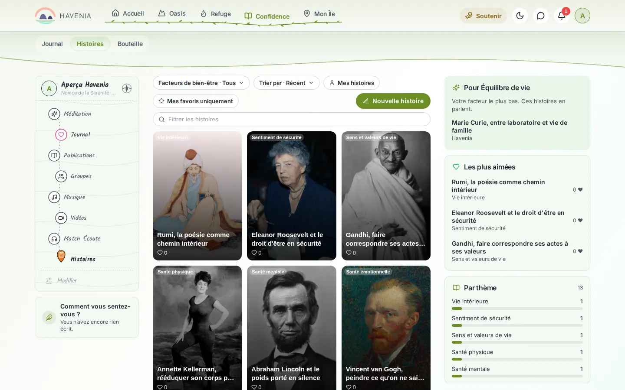Open the Abraham Lincoln story card
This screenshot has width=625, height=390.
coord(292,328)
